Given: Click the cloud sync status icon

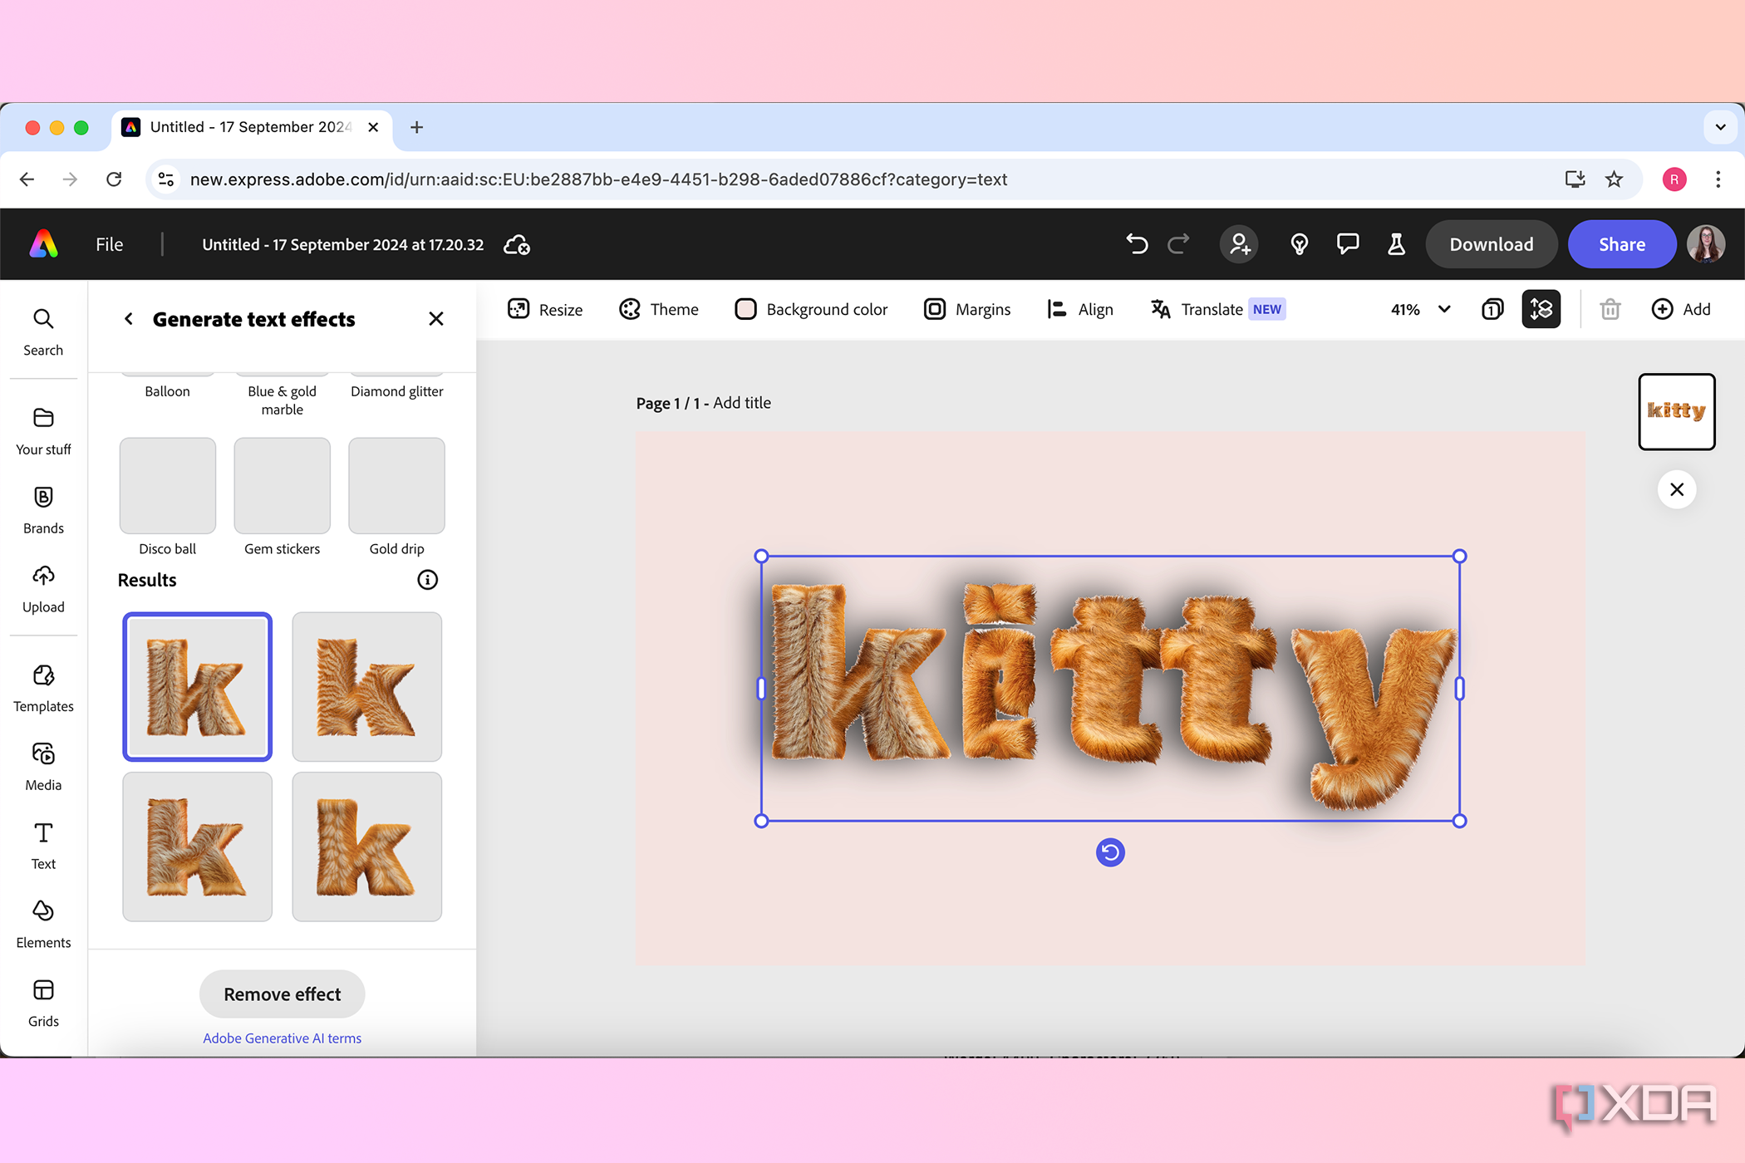Looking at the screenshot, I should 517,245.
